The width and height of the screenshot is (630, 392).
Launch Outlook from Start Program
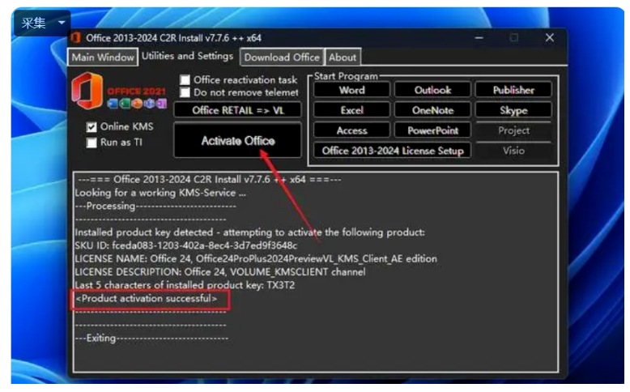[432, 90]
